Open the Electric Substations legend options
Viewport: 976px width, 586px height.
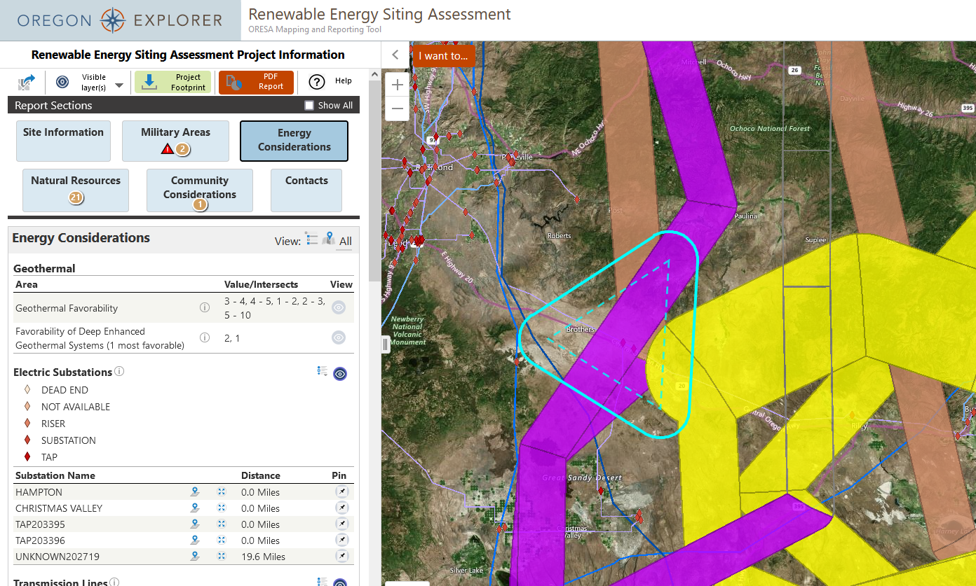click(x=323, y=371)
